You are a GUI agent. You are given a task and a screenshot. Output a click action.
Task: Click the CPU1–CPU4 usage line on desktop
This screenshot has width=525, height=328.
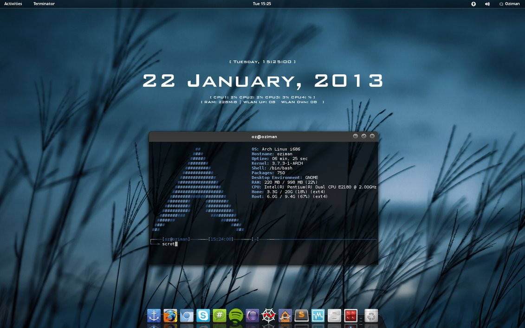click(x=263, y=97)
